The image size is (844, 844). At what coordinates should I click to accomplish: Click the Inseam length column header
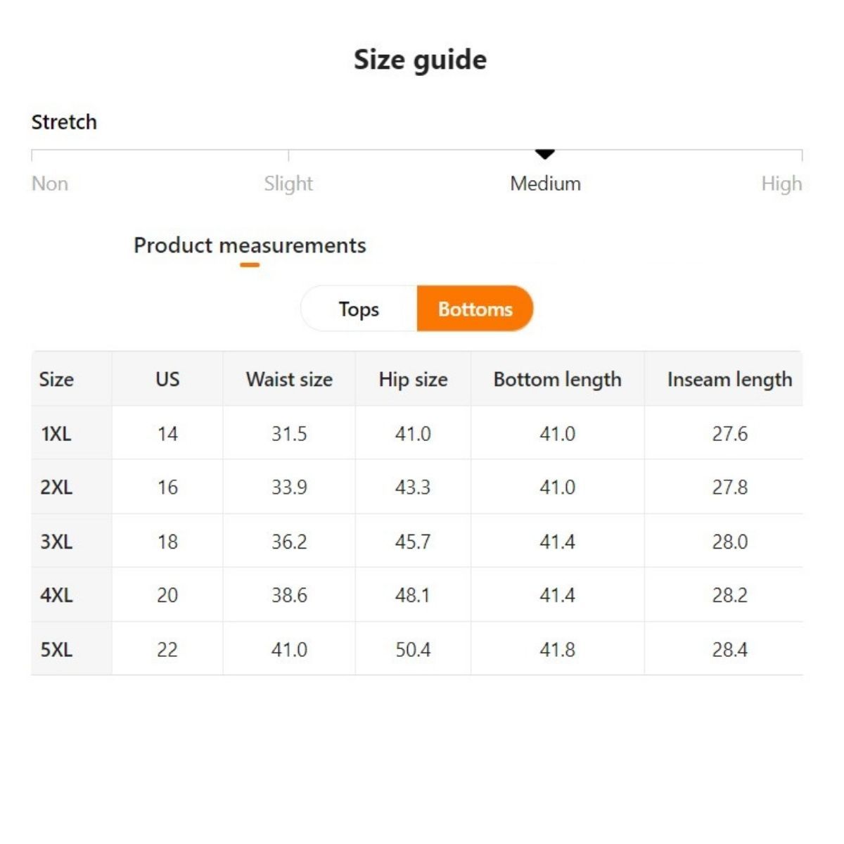729,379
